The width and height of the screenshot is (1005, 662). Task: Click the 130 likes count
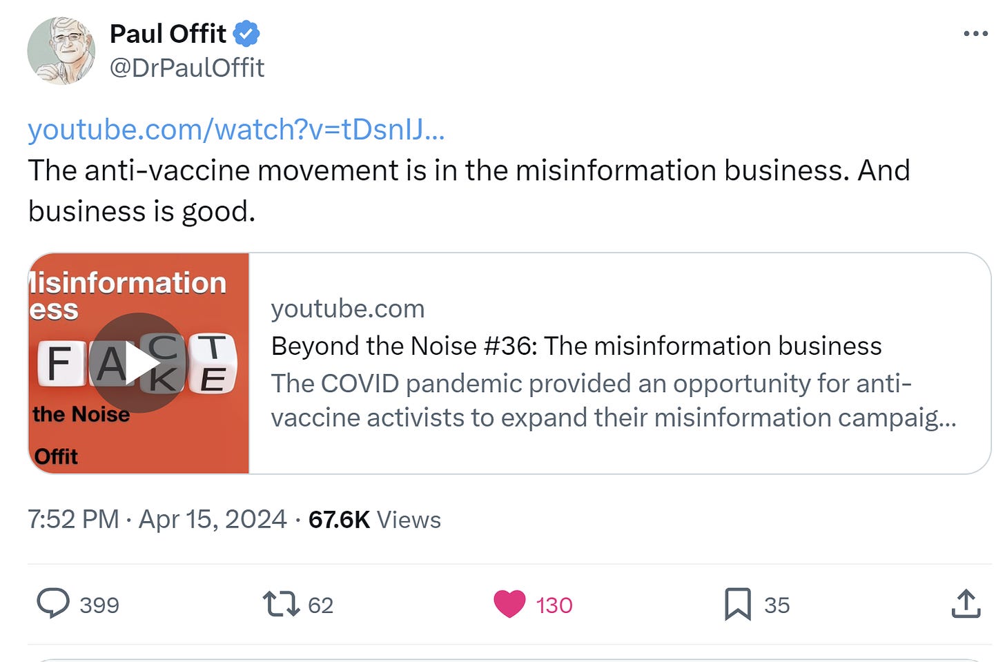(x=554, y=605)
